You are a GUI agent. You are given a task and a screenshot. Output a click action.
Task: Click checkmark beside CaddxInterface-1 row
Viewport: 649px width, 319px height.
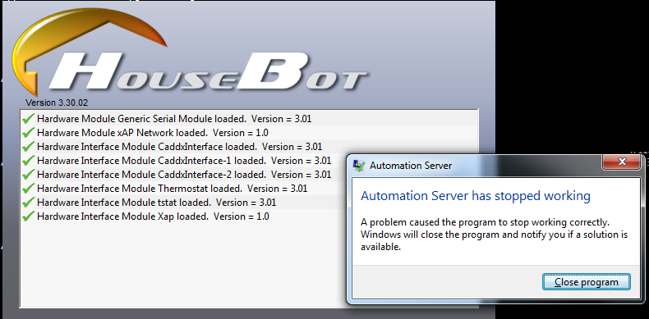29,161
